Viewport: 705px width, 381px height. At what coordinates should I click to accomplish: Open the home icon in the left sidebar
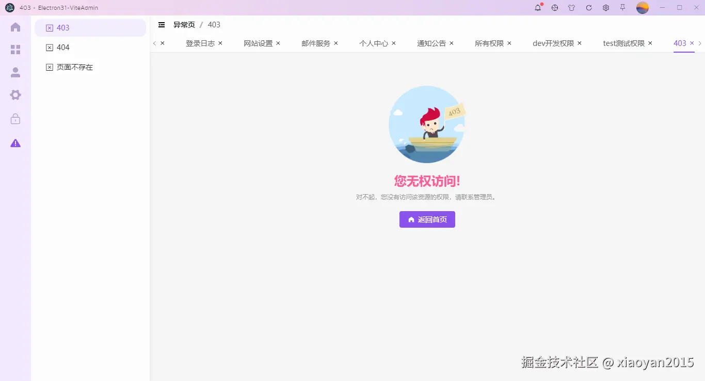[15, 27]
